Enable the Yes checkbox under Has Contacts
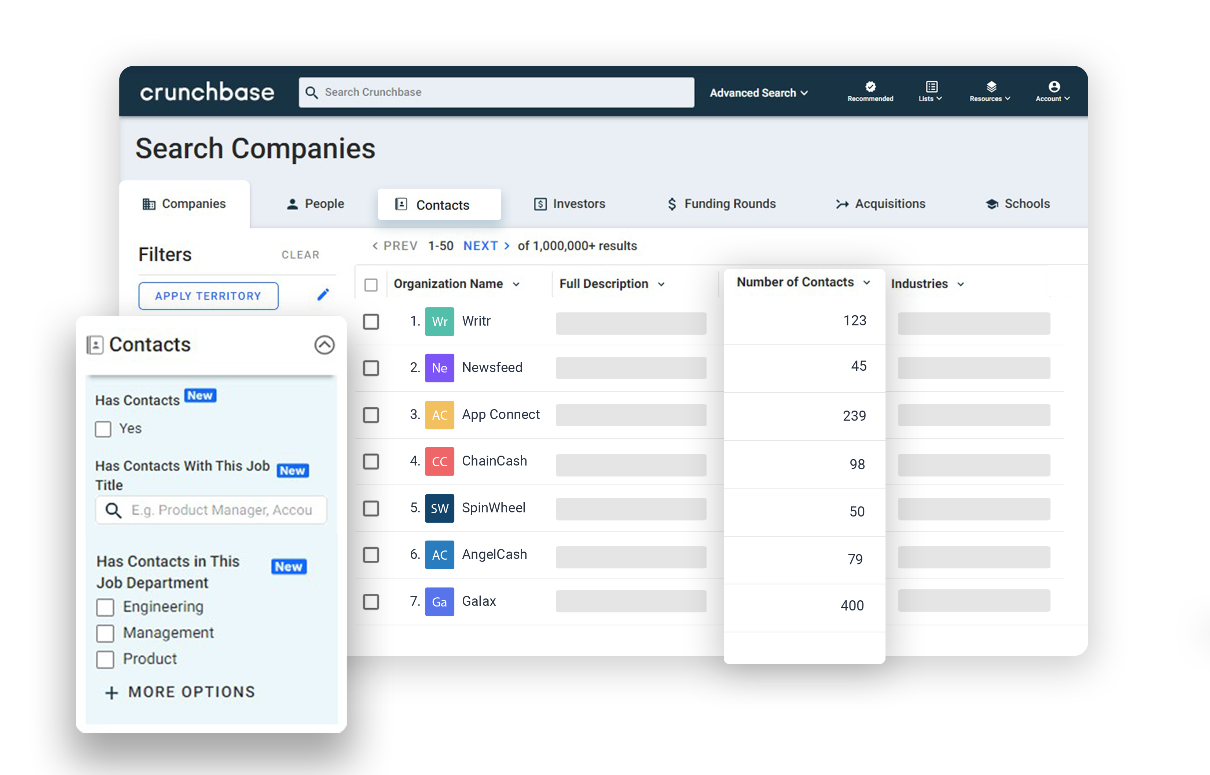 [103, 429]
